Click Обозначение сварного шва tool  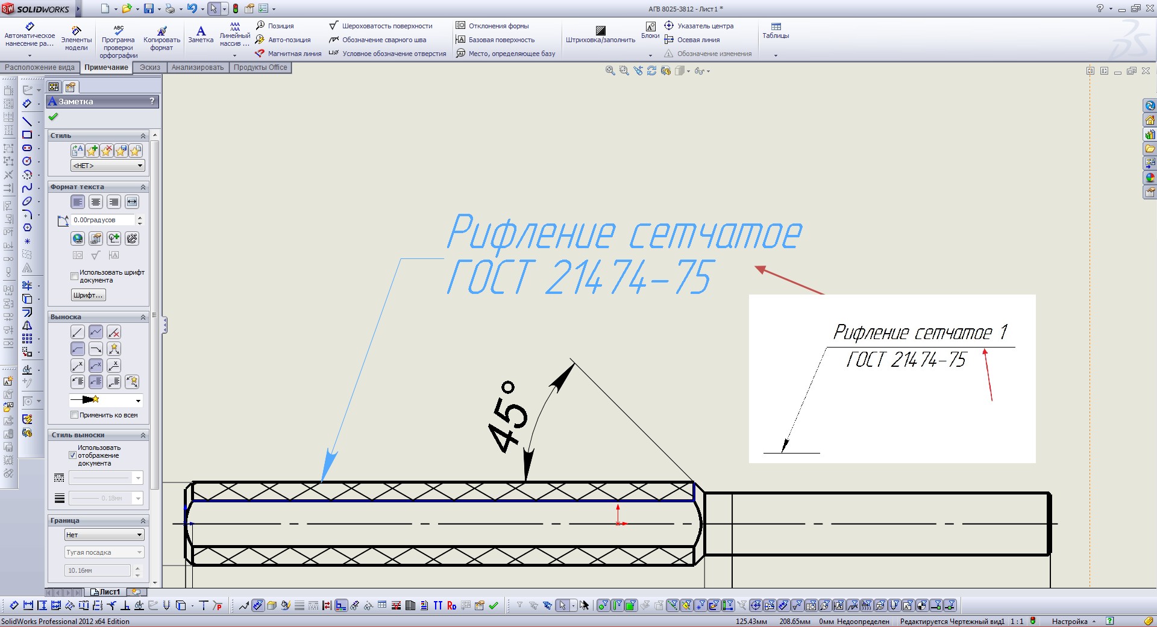[378, 40]
